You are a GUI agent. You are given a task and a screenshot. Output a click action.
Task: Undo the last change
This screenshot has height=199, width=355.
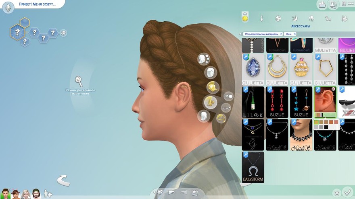tap(171, 192)
